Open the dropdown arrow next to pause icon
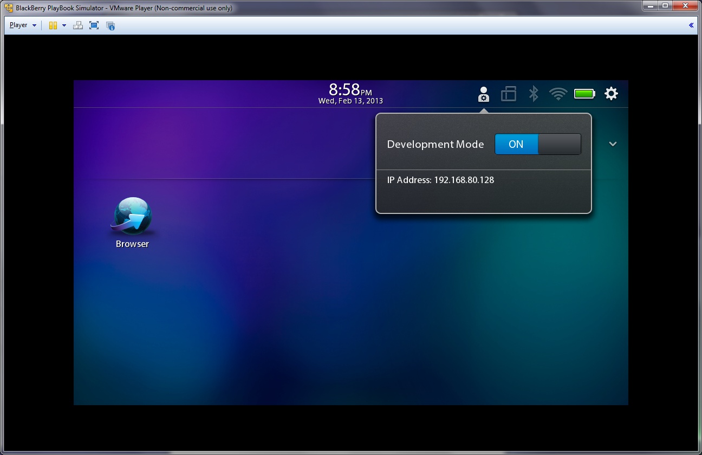 (64, 25)
